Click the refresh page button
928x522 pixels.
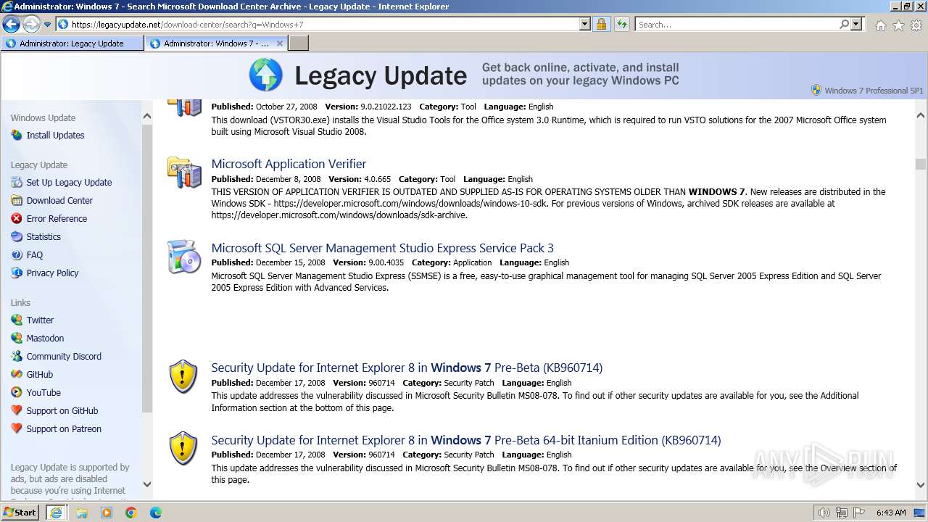pos(622,24)
